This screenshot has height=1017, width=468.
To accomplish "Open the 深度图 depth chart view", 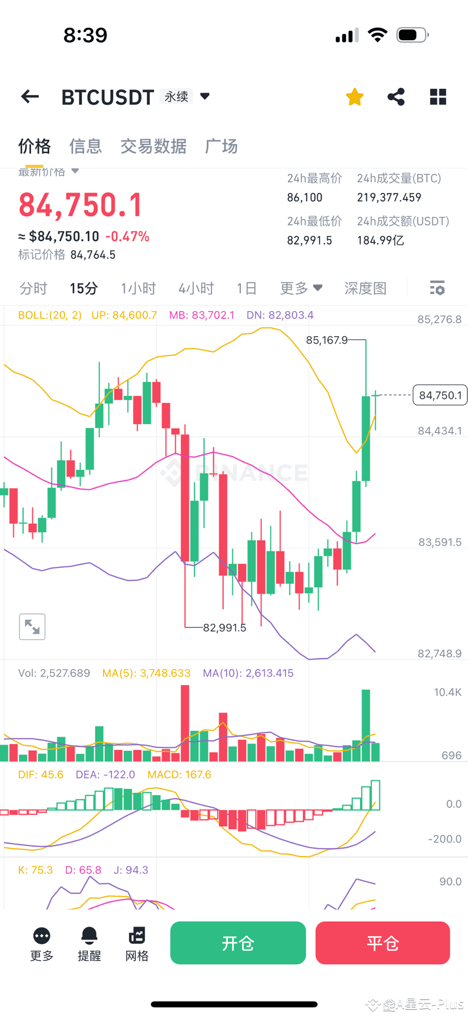I will (x=365, y=288).
